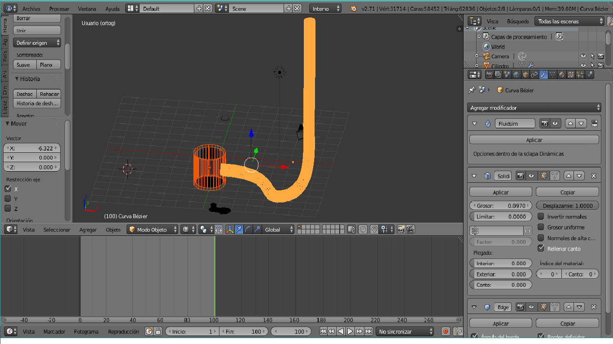Open the Modifiers wrench properties tab
This screenshot has height=344, width=613.
tap(543, 75)
